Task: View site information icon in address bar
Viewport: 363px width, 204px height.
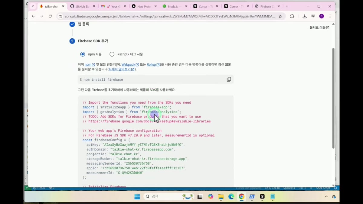Action: coord(60,16)
